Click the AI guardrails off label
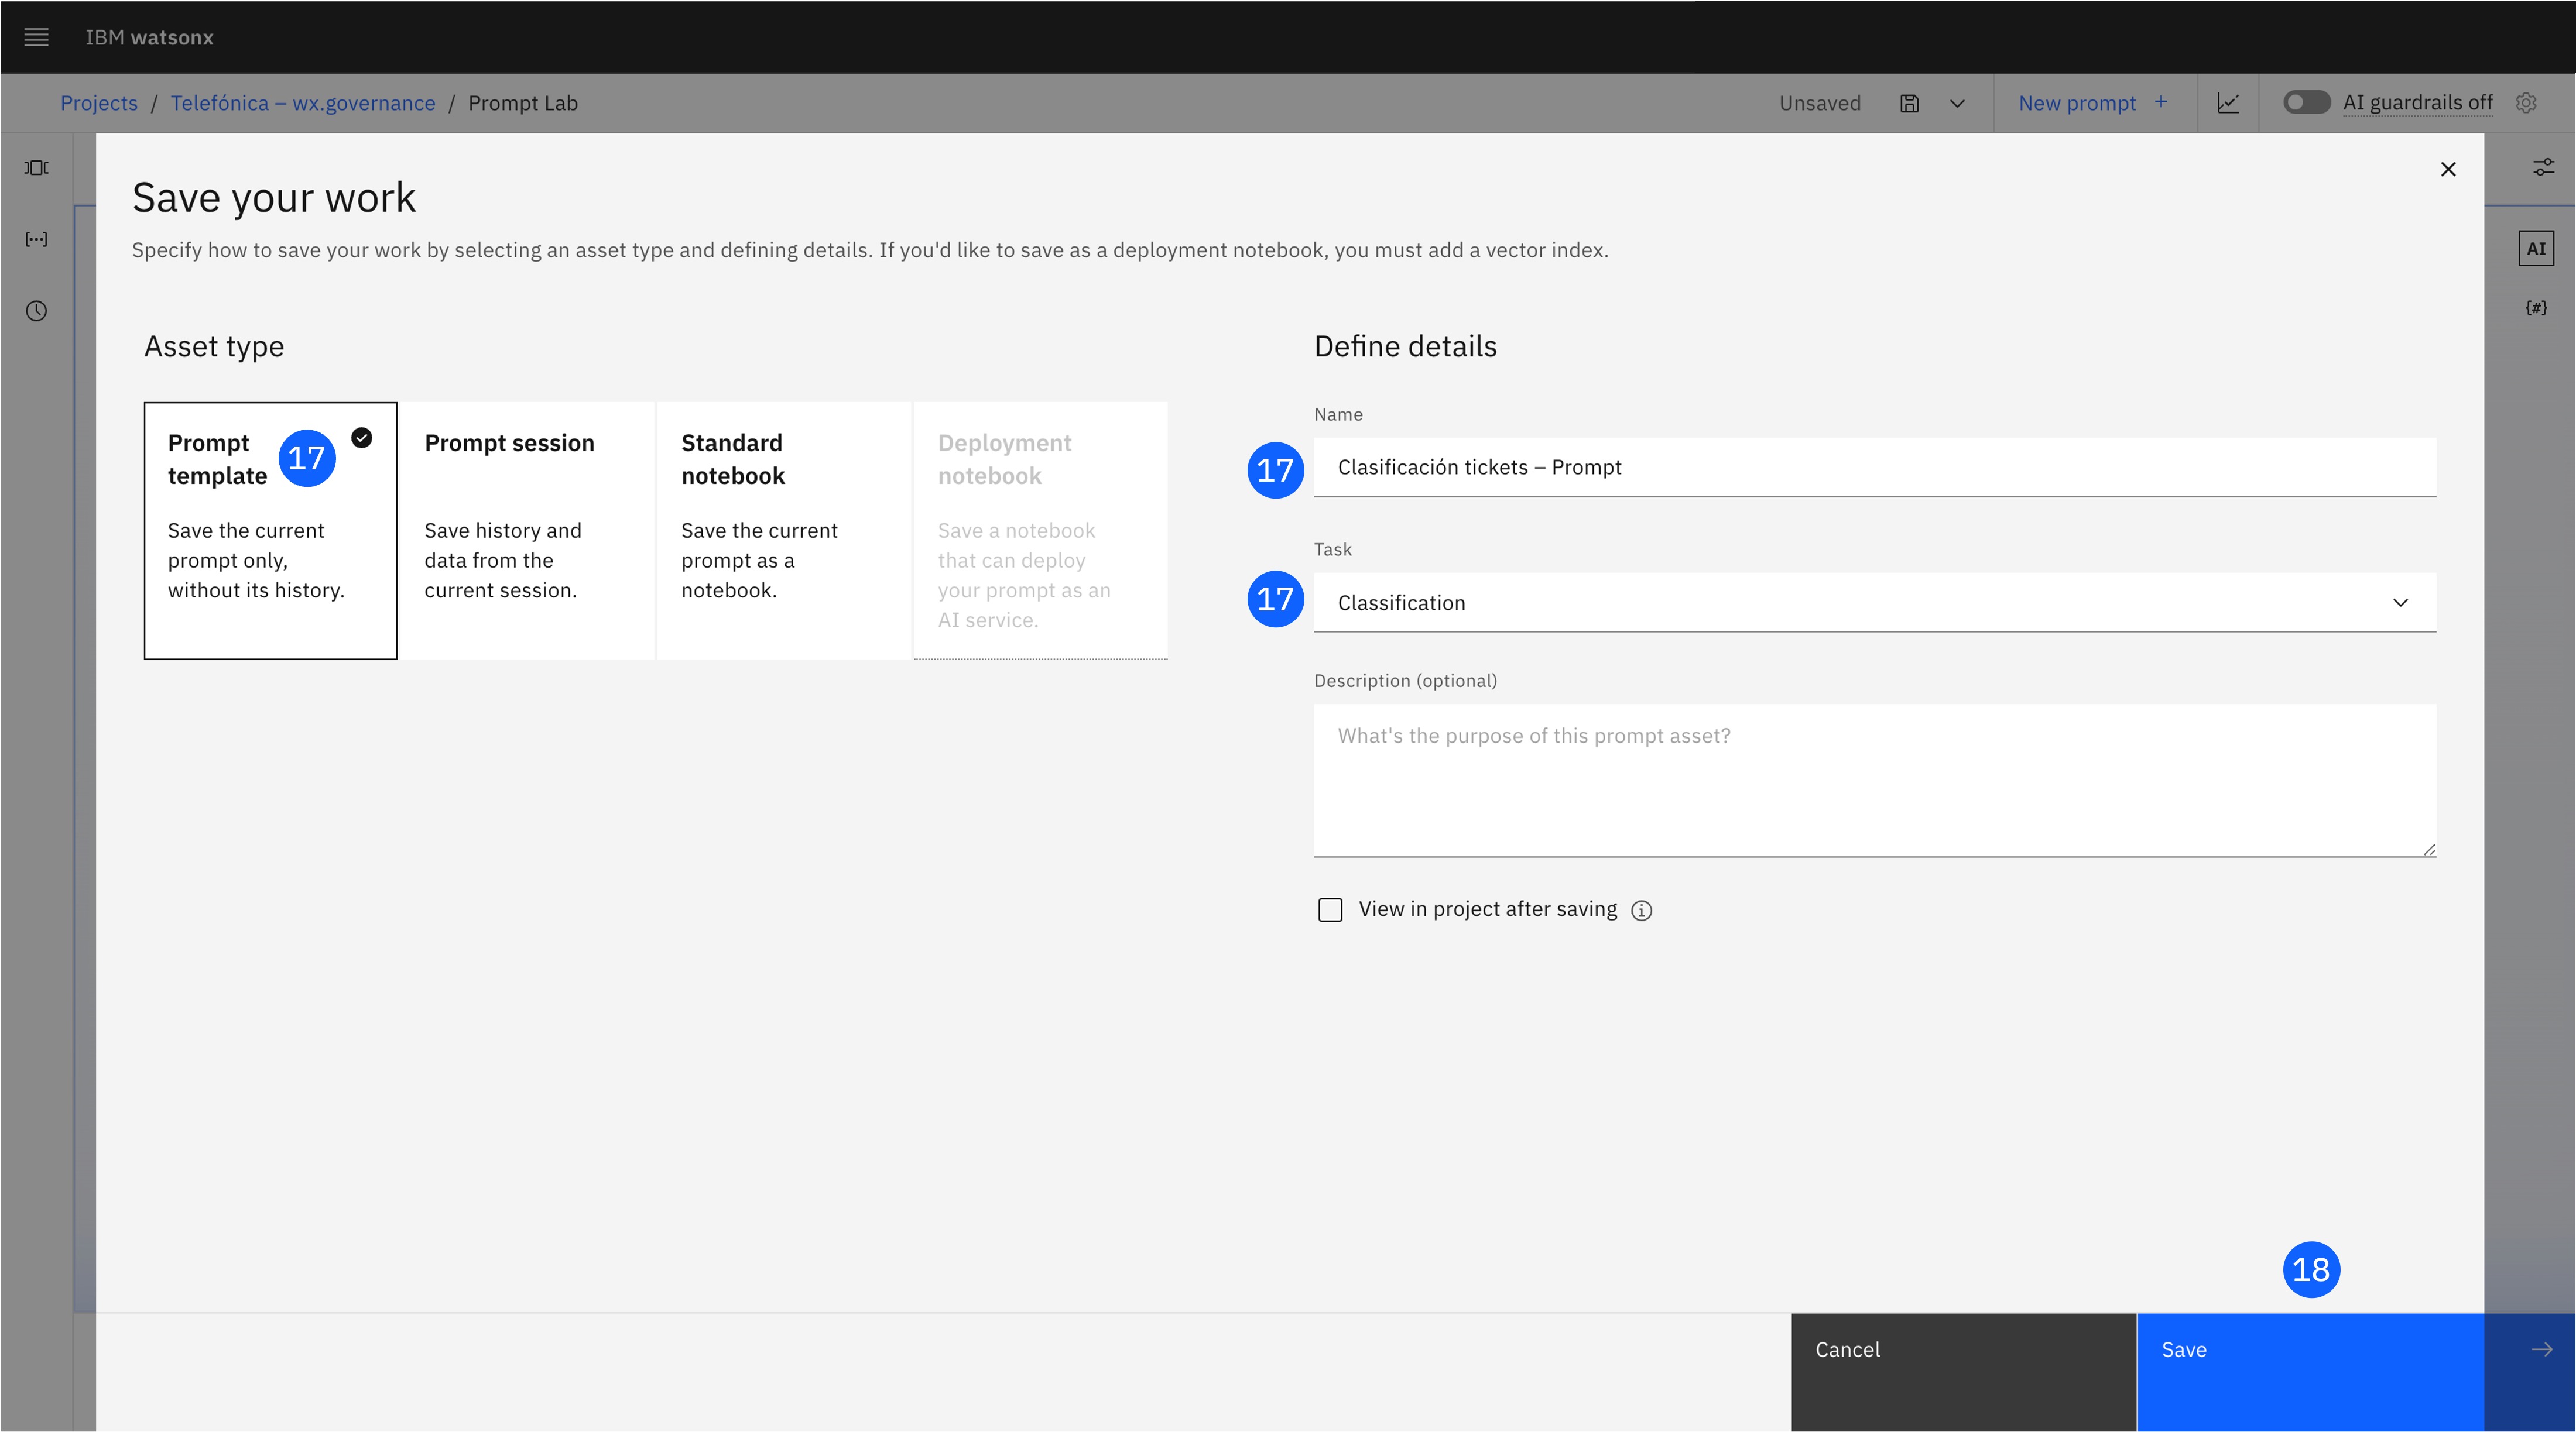This screenshot has height=1432, width=2576. pyautogui.click(x=2417, y=103)
